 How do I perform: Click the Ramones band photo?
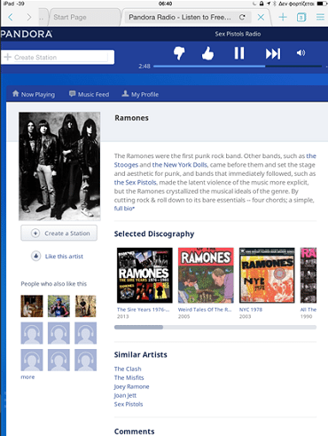pos(59,166)
